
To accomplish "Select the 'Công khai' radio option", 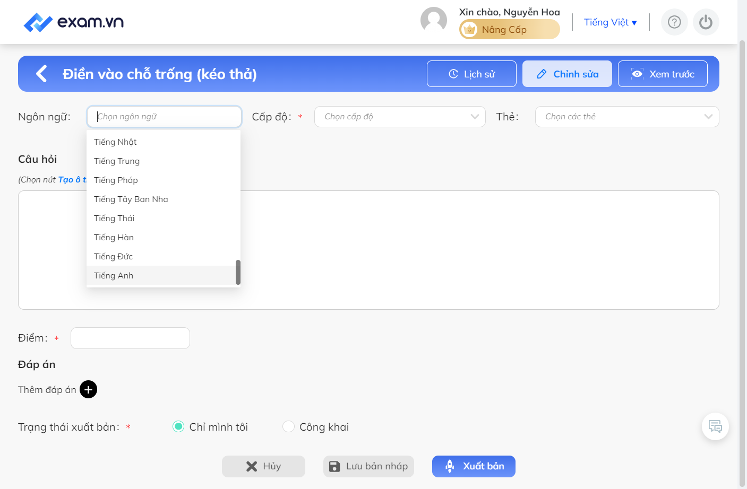I will [x=288, y=427].
